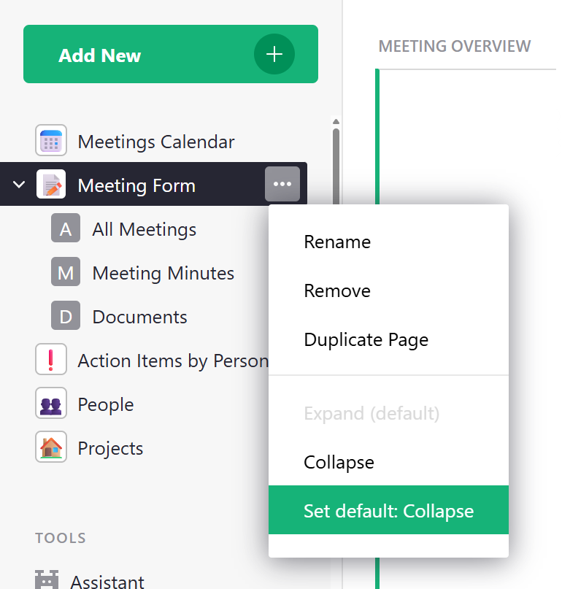This screenshot has width=562, height=589.
Task: Choose Collapse in the page menu
Action: (x=339, y=462)
